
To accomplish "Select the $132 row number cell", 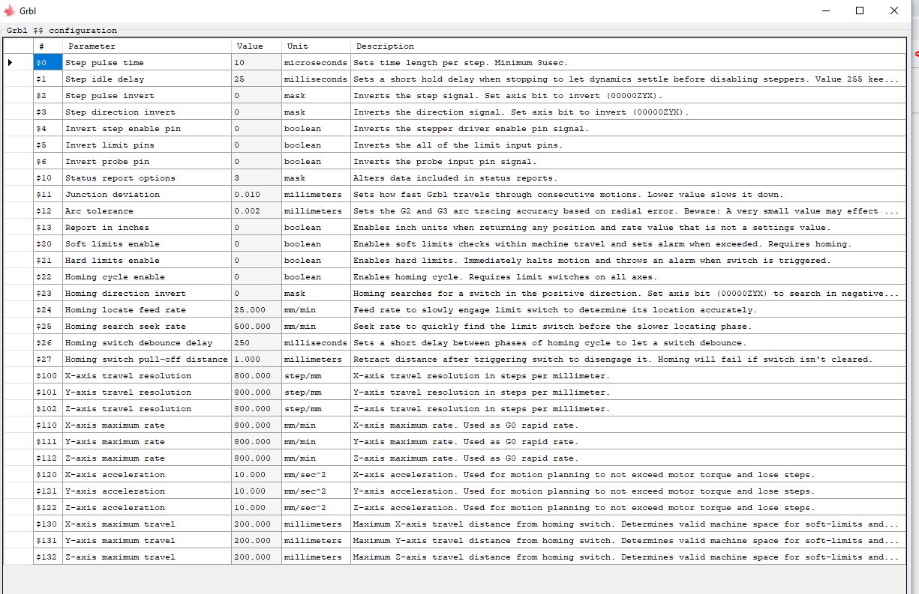I will click(48, 557).
